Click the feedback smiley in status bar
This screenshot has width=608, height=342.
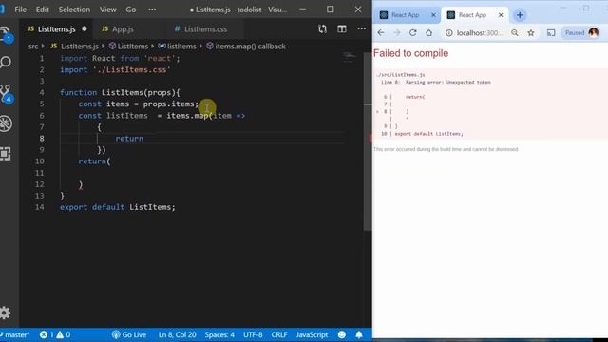coord(342,334)
